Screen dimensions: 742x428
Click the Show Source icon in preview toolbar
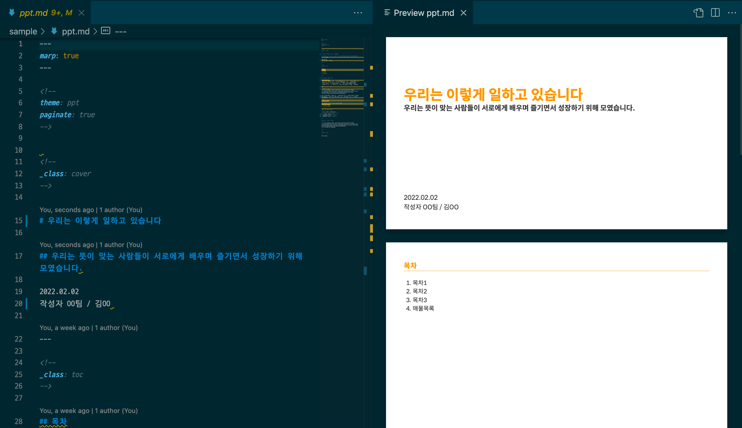699,13
